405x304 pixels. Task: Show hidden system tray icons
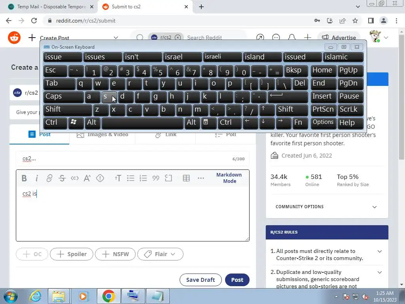336,296
